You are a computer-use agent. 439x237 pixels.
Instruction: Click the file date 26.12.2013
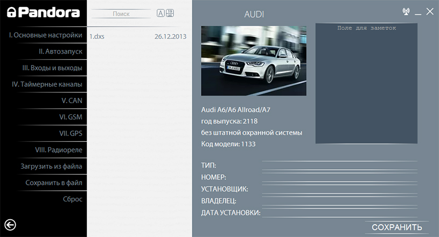click(x=170, y=37)
